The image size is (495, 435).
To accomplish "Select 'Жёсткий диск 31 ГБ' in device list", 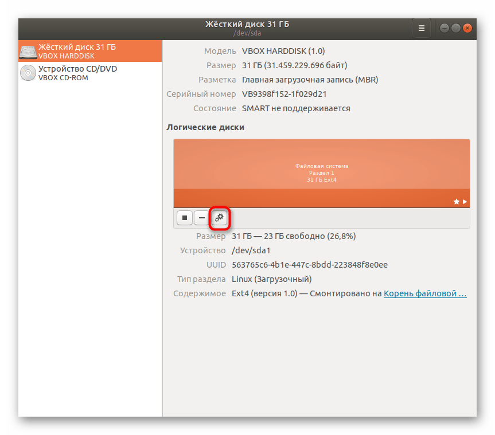I will point(77,47).
